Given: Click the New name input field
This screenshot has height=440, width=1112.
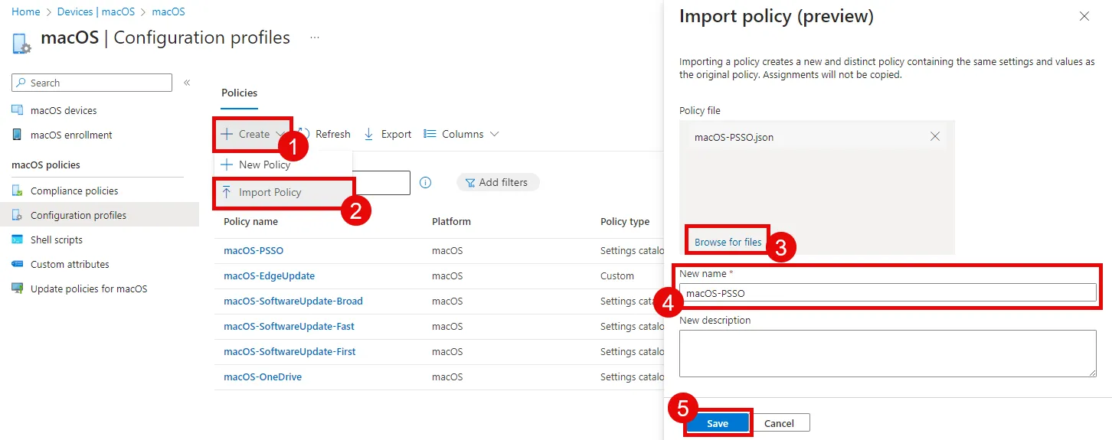Looking at the screenshot, I should (x=888, y=292).
